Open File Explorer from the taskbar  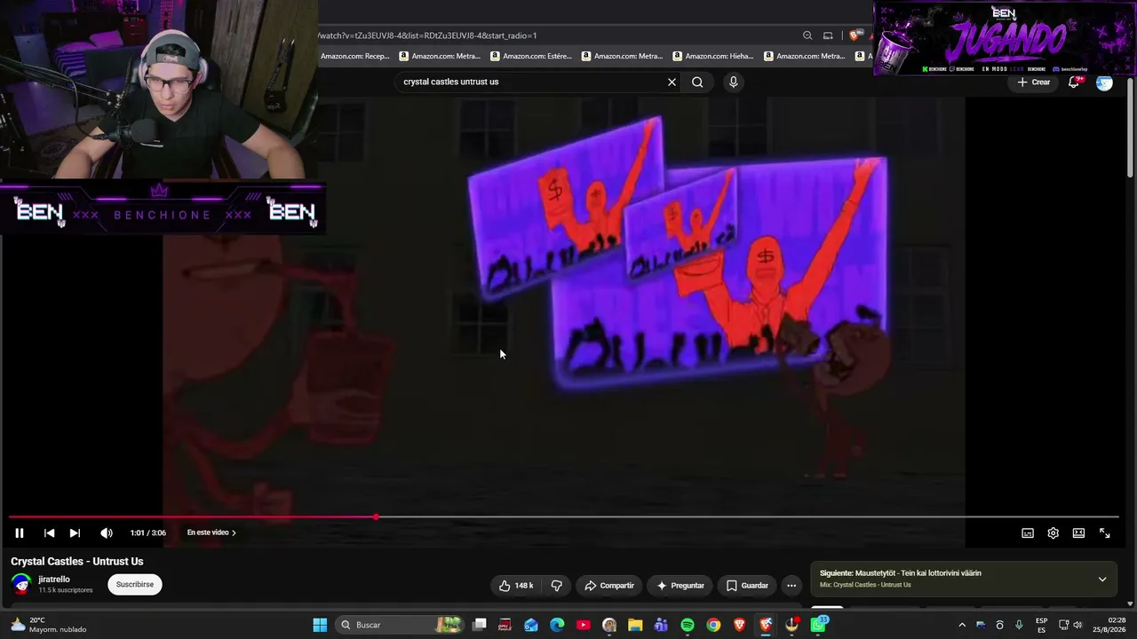click(635, 625)
